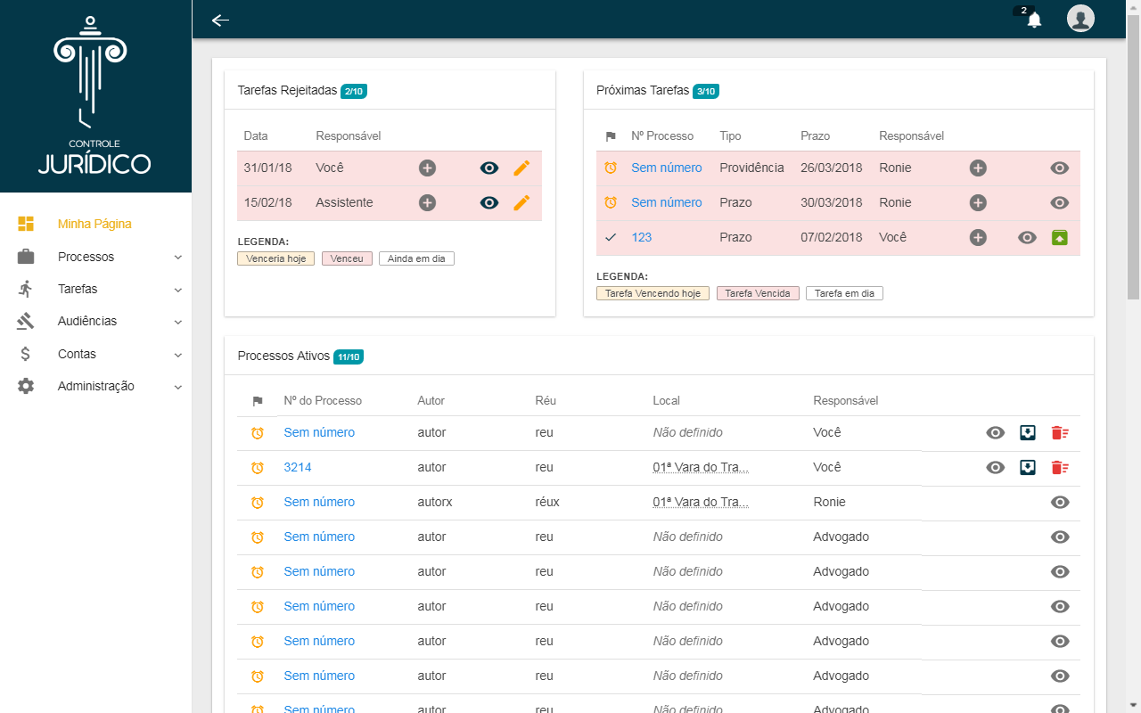Screen dimensions: 1141x713
Task: Click the red delete icon for process 3214
Action: tap(1059, 467)
